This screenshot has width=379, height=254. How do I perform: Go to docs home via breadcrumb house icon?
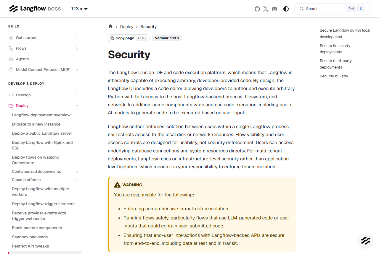point(110,26)
